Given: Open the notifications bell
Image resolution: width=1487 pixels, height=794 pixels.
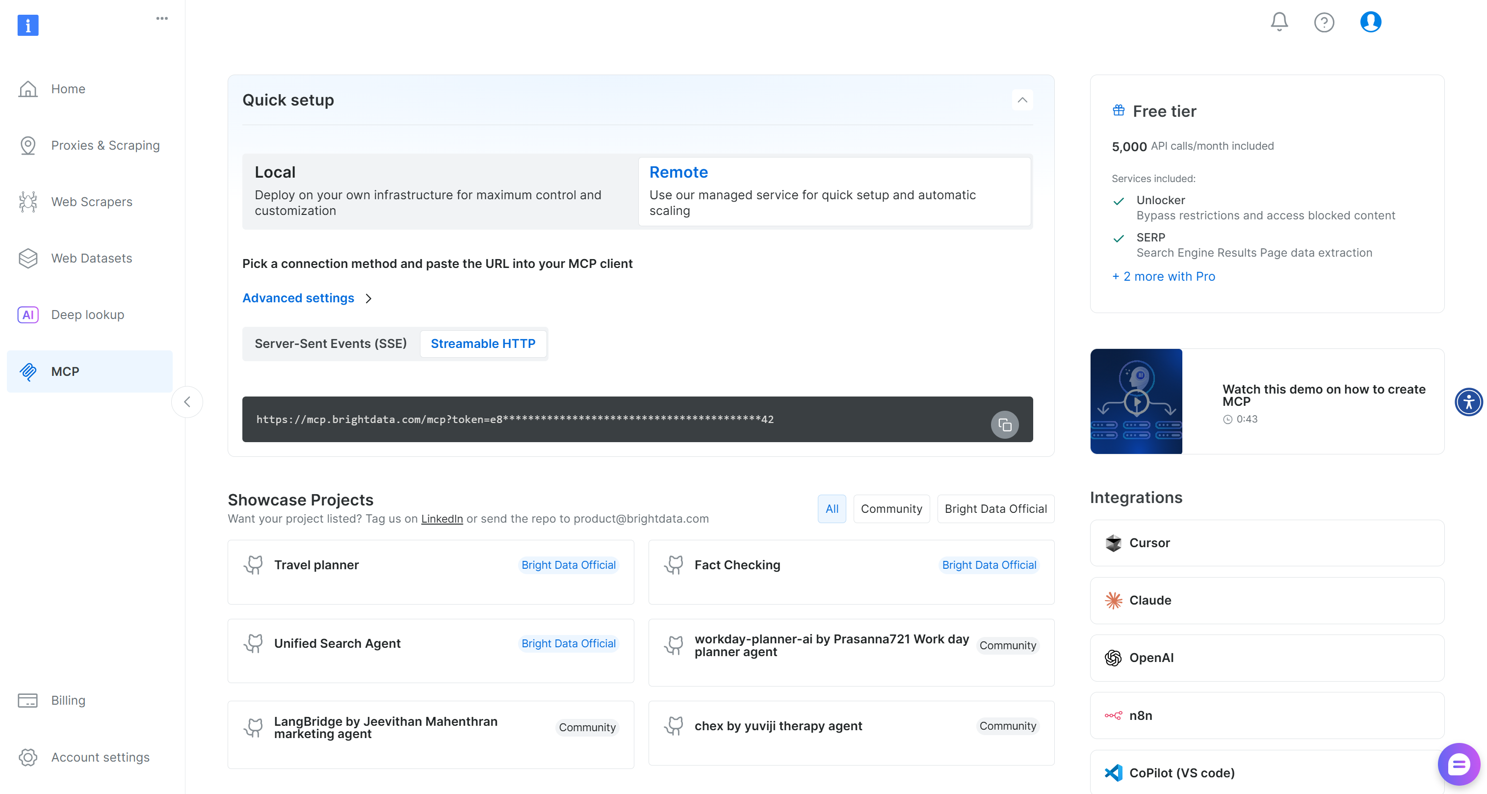Looking at the screenshot, I should (1278, 22).
